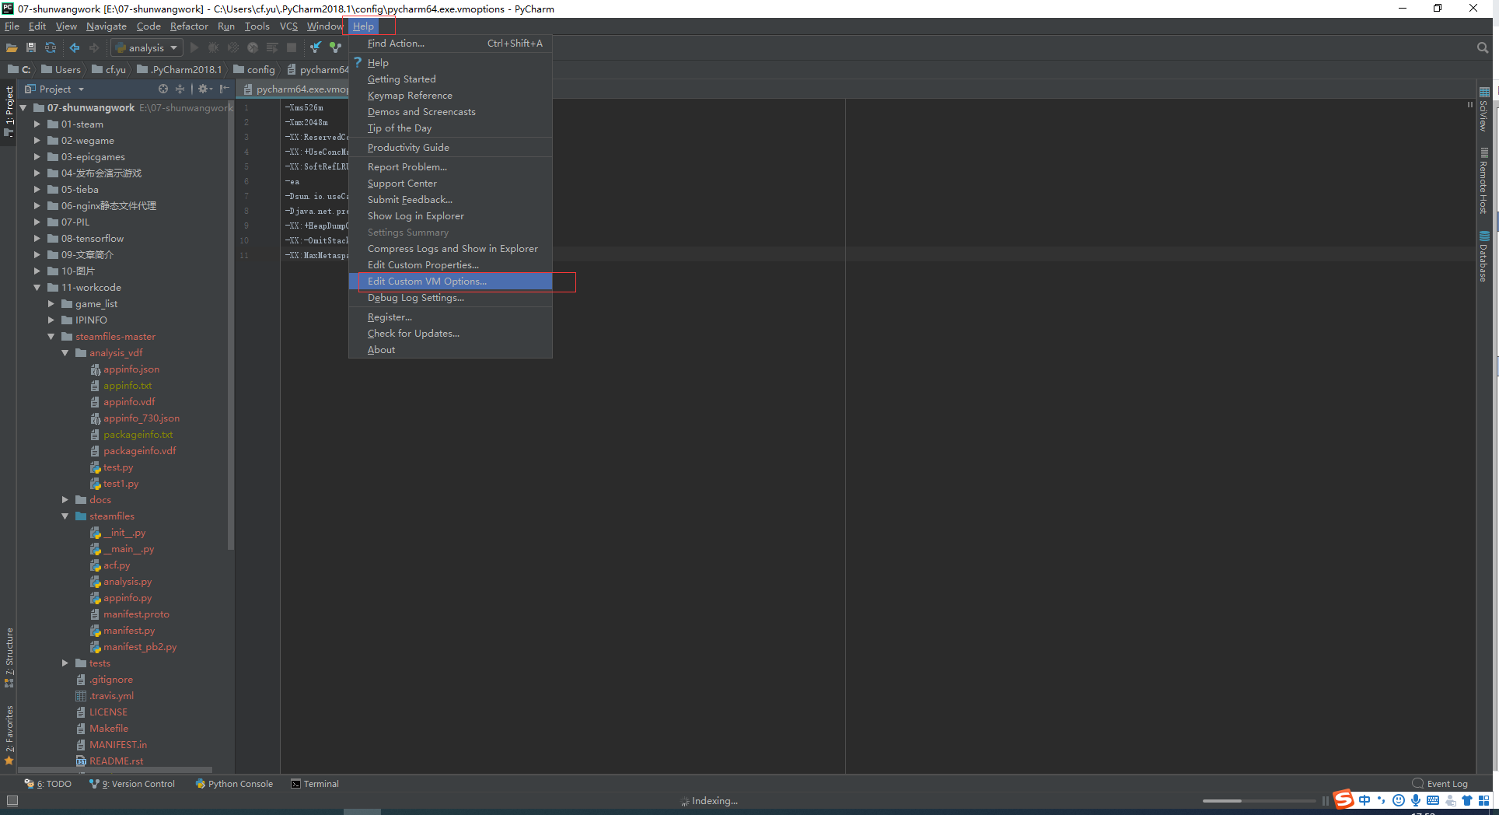
Task: Click the config breadcrumb folder
Action: click(254, 69)
